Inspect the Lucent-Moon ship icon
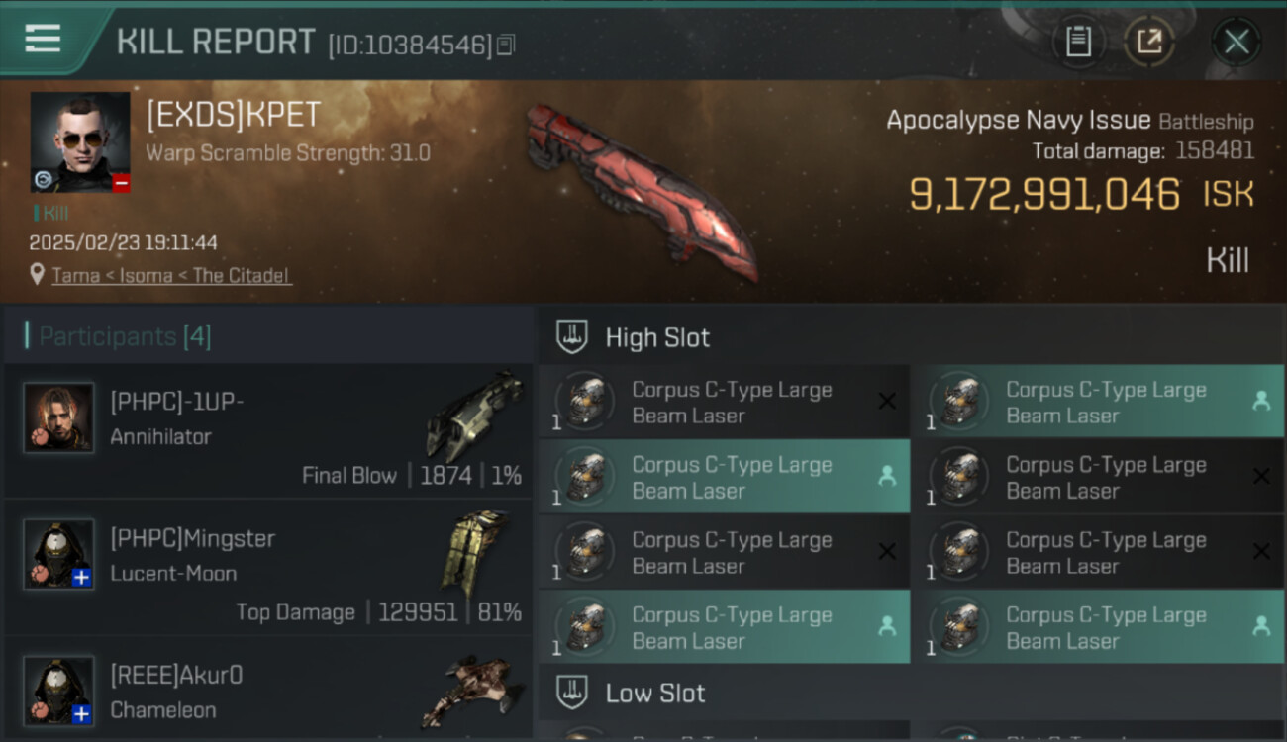The image size is (1287, 742). tap(474, 554)
